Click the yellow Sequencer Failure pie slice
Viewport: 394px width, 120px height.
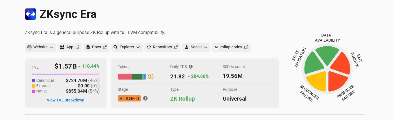[x=318, y=80]
